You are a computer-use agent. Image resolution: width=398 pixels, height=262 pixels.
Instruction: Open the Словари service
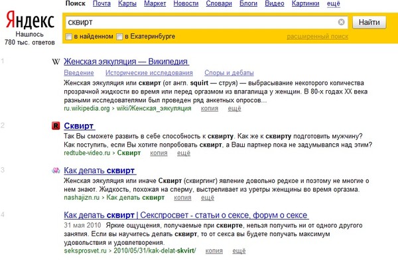point(219,3)
